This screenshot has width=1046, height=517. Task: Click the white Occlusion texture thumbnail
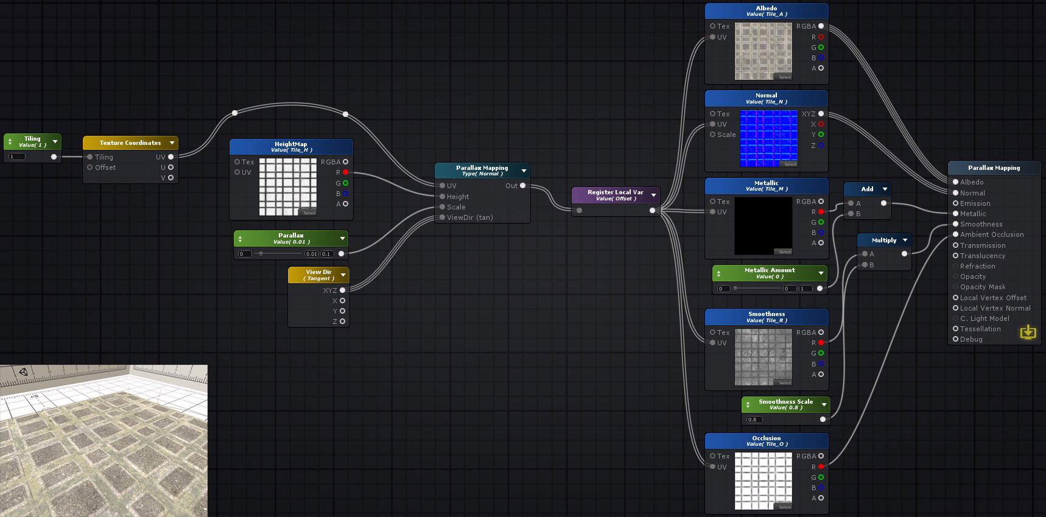tap(763, 481)
